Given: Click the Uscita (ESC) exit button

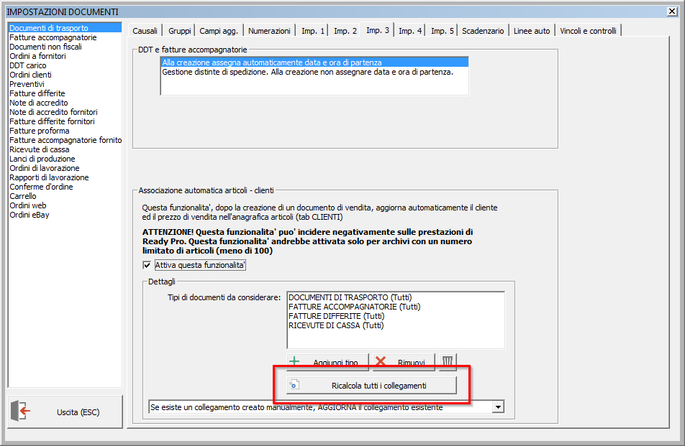Looking at the screenshot, I should pyautogui.click(x=65, y=412).
